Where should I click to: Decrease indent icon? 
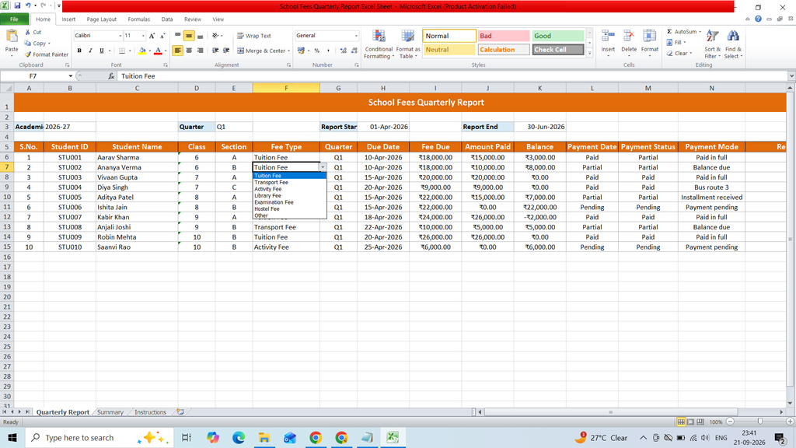[215, 51]
